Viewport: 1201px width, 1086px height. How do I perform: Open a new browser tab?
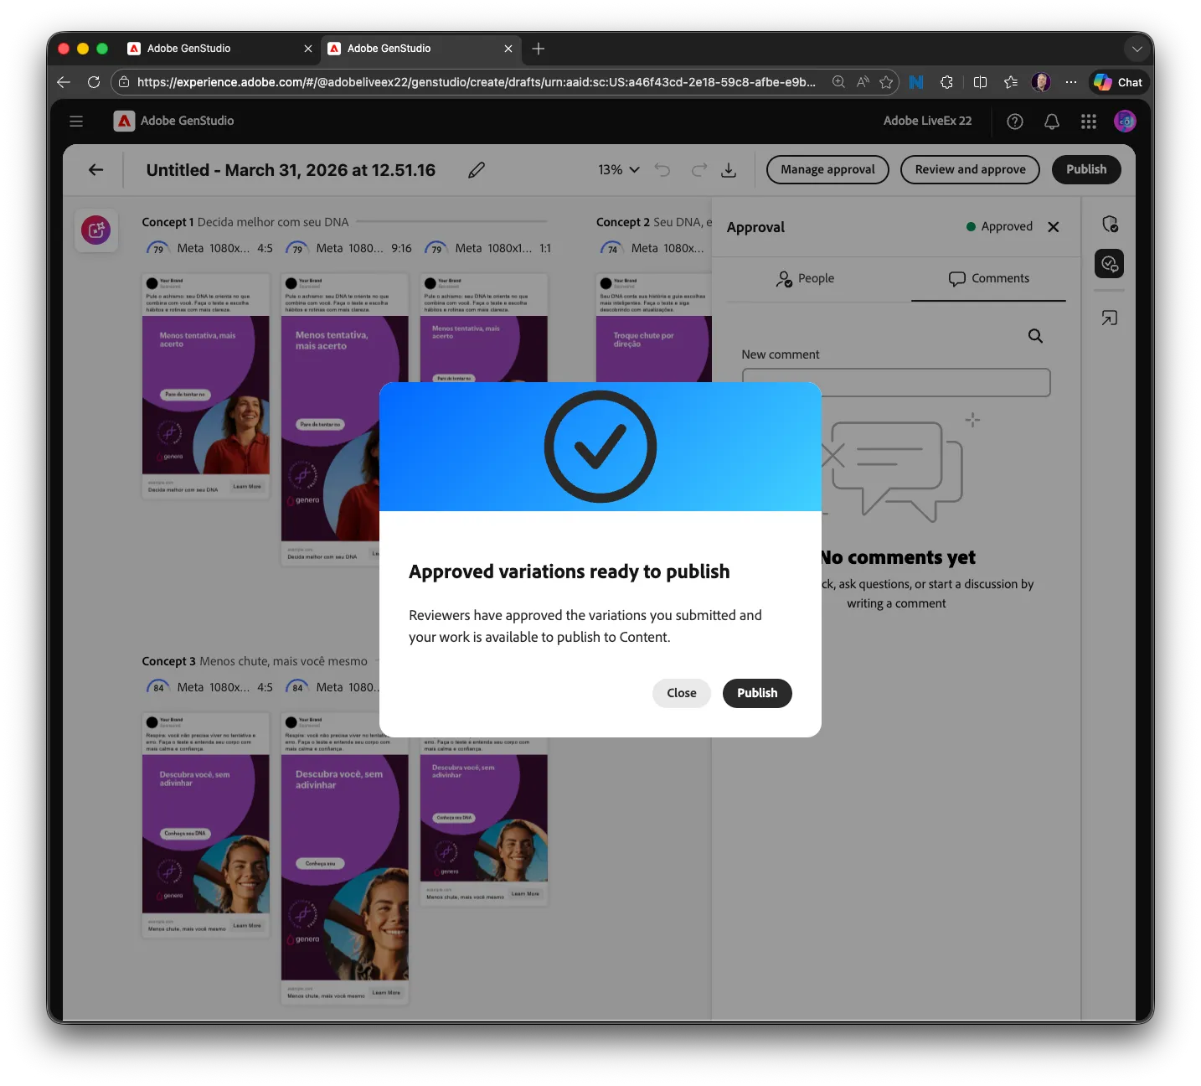click(539, 49)
